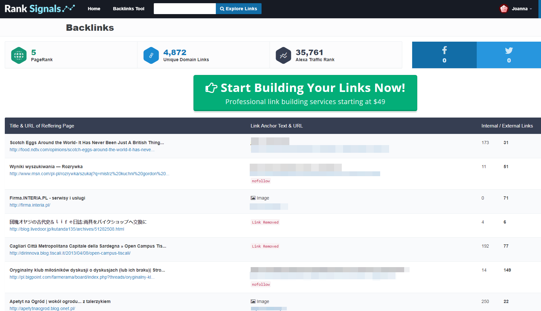The width and height of the screenshot is (541, 311).
Task: Open the apetytnaogrod.blog.onet.pl link
Action: [x=42, y=308]
